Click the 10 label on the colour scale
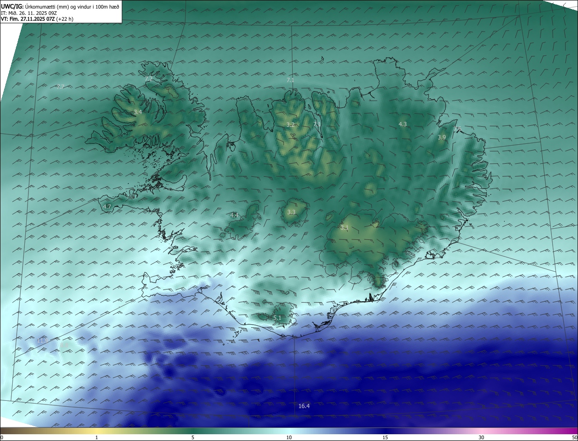 pos(289,437)
